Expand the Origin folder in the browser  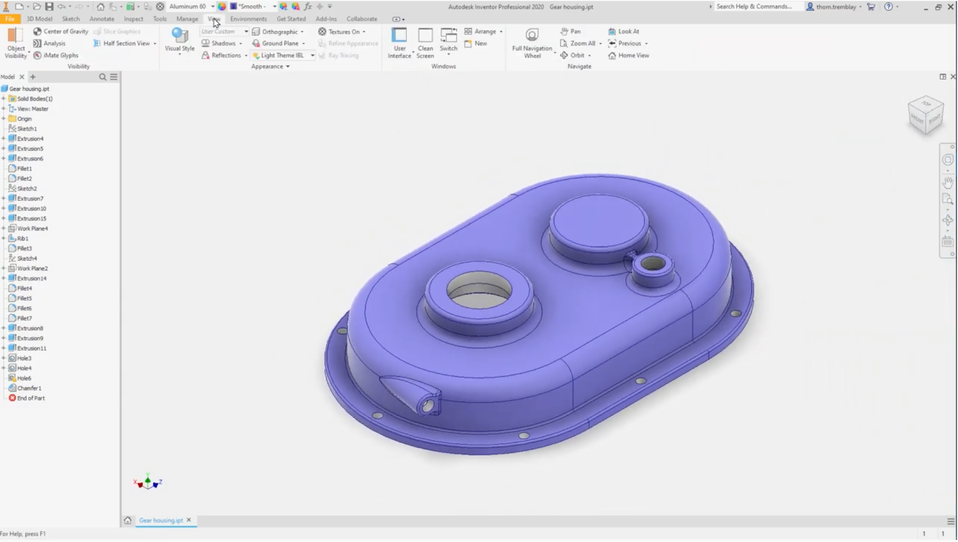click(x=4, y=119)
